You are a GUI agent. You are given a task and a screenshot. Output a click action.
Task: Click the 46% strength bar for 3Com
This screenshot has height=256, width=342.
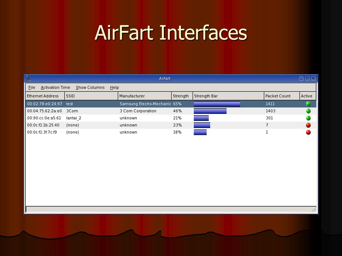click(x=210, y=111)
